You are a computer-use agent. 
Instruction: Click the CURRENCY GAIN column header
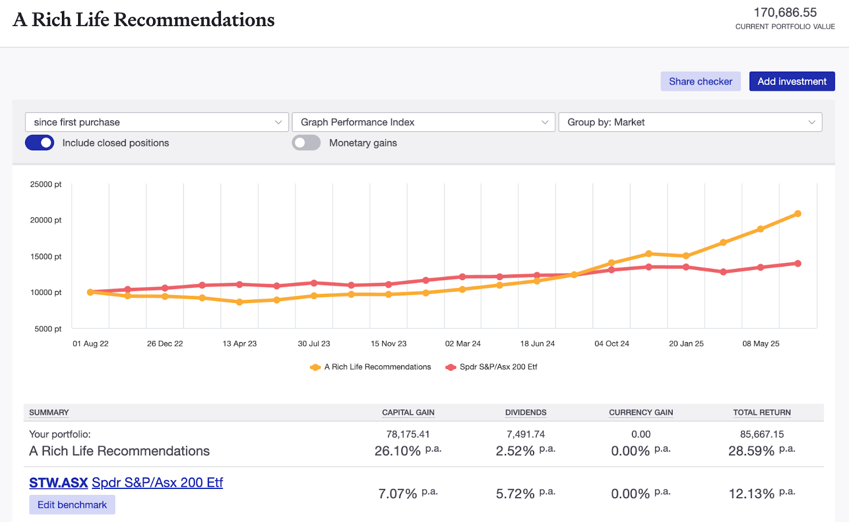(x=641, y=413)
